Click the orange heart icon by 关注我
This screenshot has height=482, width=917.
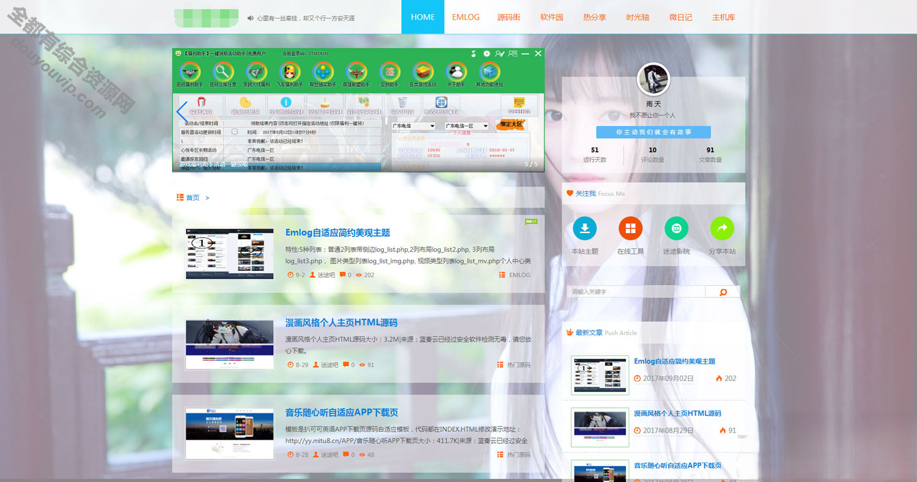point(570,193)
